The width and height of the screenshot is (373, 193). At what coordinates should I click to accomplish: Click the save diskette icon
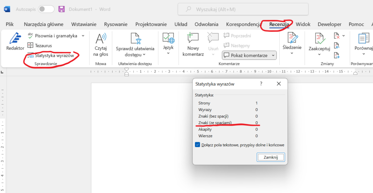tap(62, 9)
